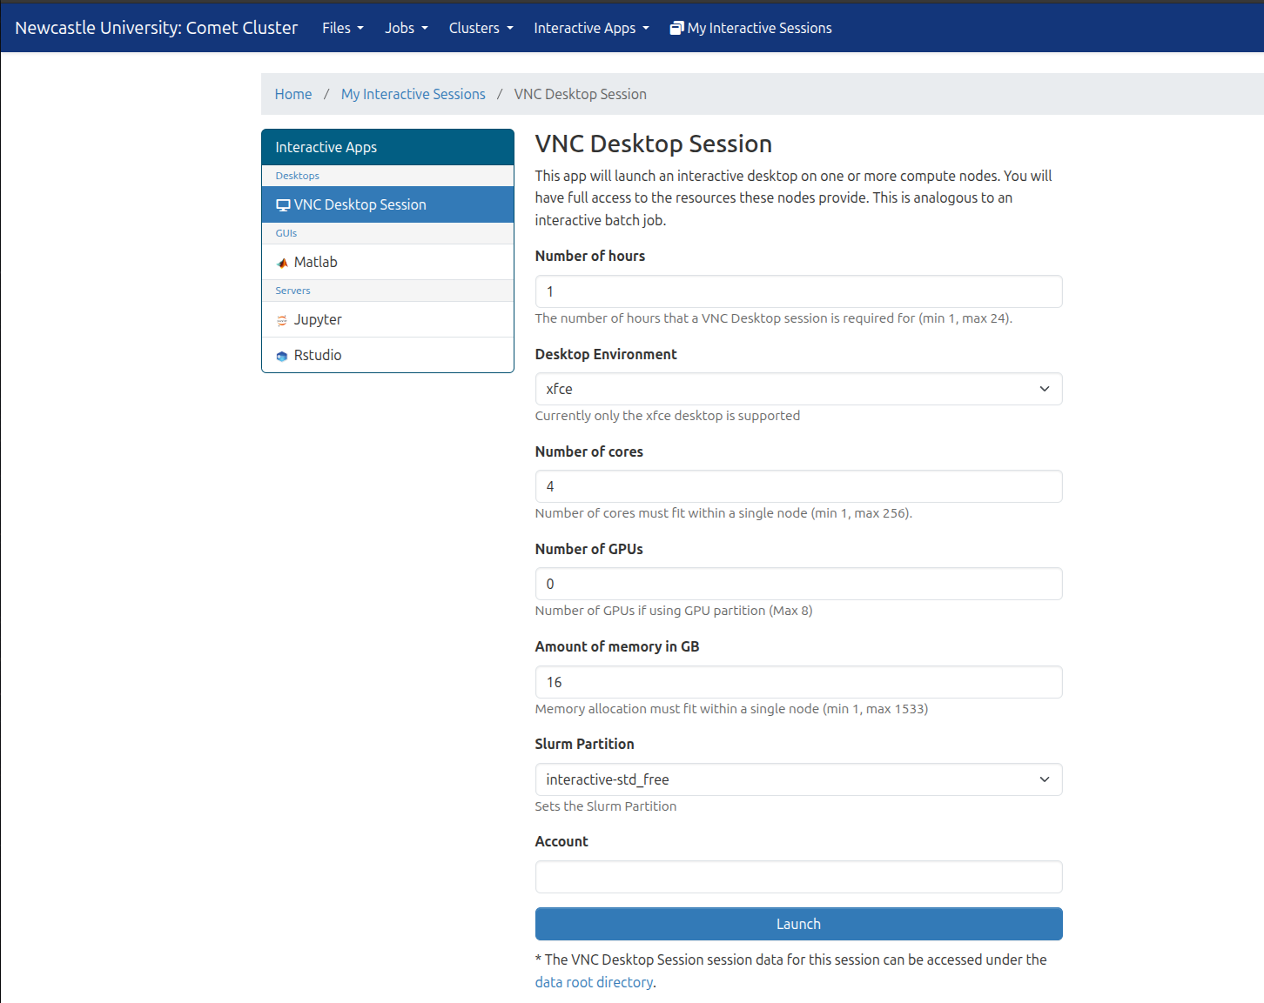Open the Interactive Apps navbar menu

pos(591,28)
